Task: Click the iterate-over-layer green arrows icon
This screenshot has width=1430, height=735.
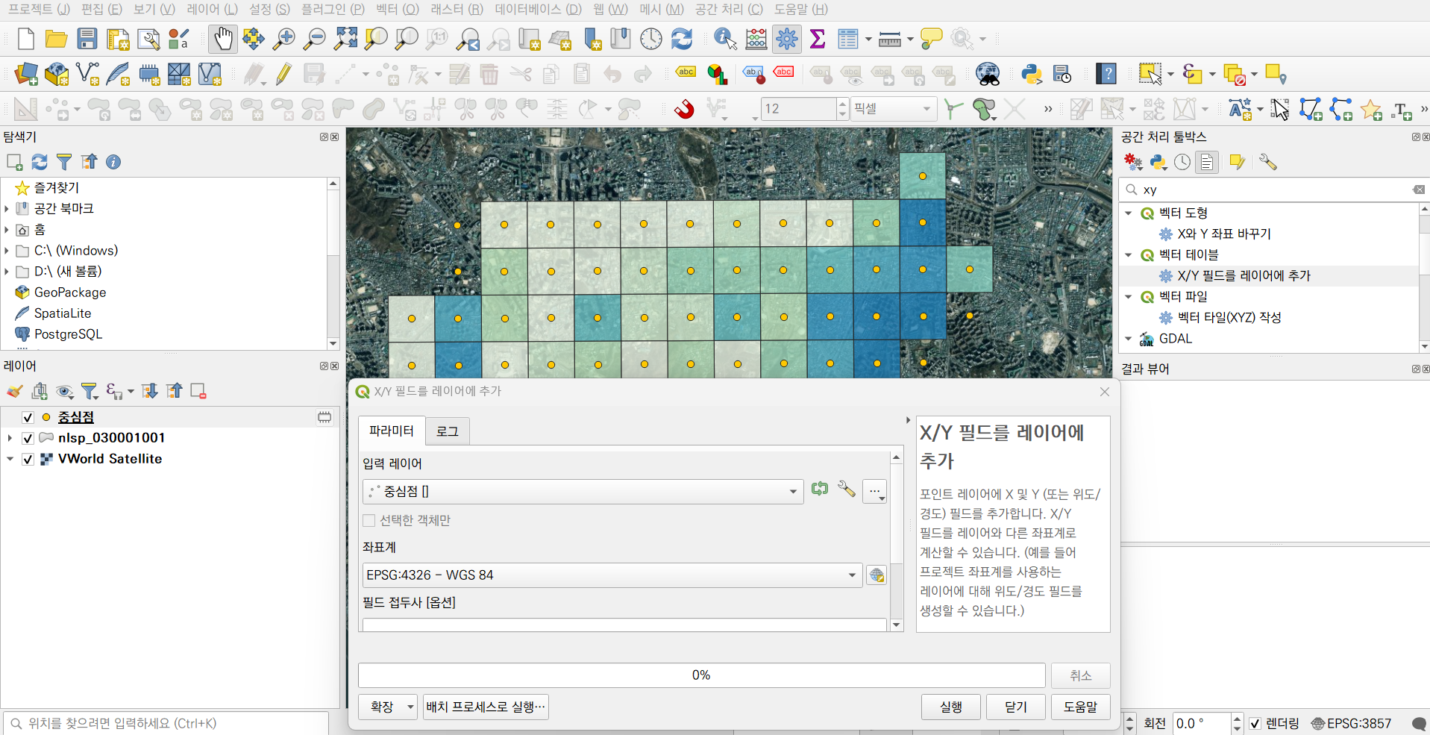Action: (820, 489)
